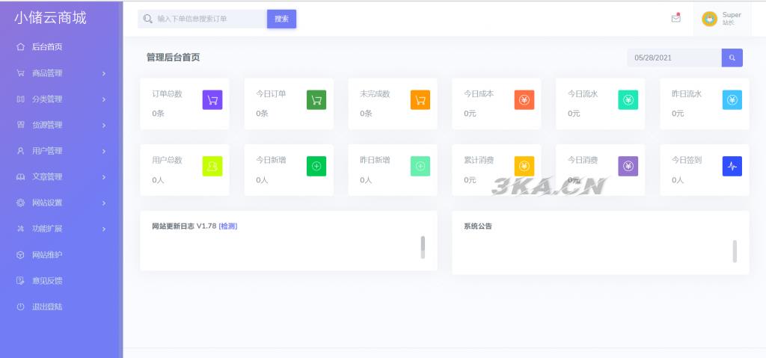Open the mail notification icon
Image resolution: width=766 pixels, height=358 pixels.
point(676,19)
